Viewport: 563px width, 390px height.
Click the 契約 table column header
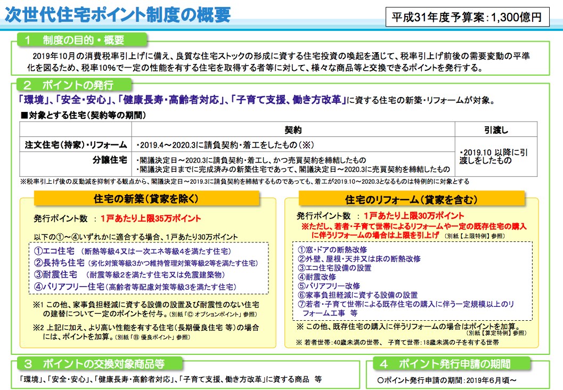[293, 130]
